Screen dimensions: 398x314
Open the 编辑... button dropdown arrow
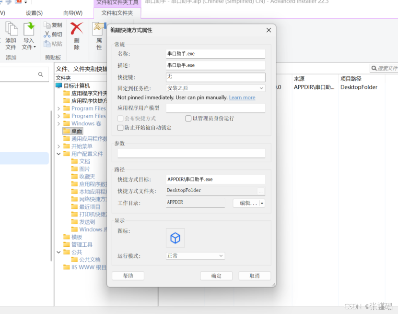(262, 203)
